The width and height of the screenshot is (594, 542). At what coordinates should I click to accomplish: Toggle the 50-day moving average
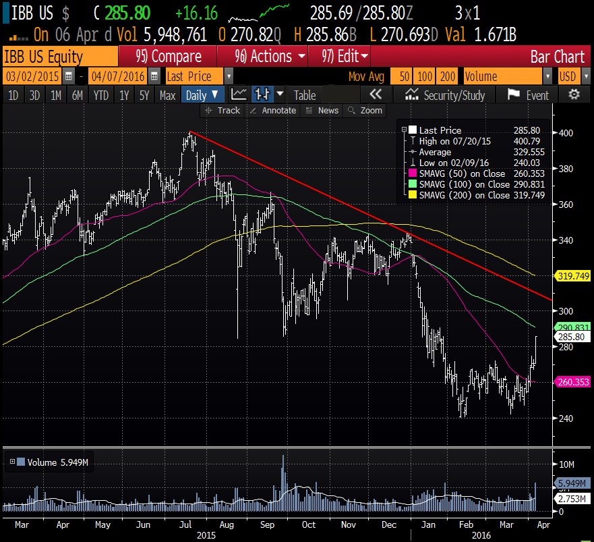pos(401,76)
